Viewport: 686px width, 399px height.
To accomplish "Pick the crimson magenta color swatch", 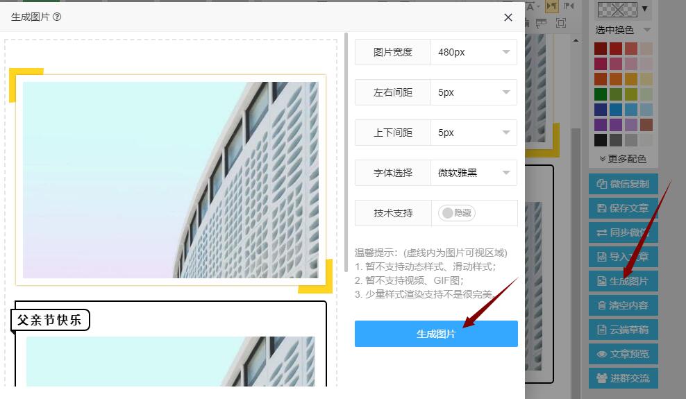I will (x=600, y=64).
